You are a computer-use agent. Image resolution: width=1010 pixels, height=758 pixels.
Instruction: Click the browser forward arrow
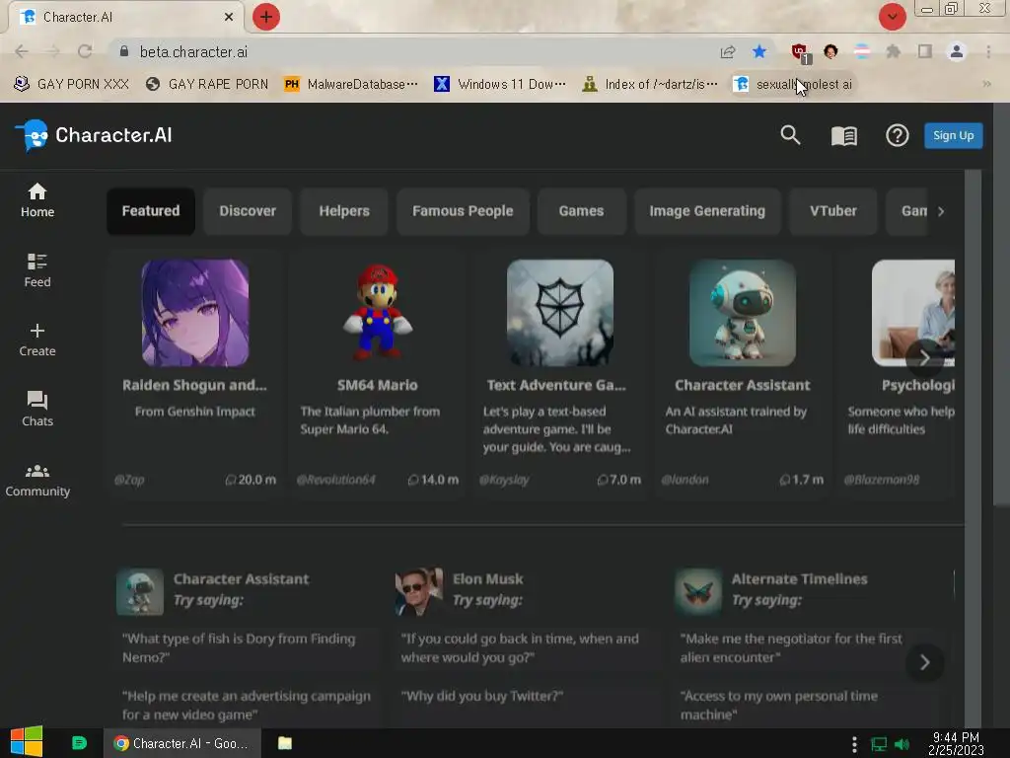pyautogui.click(x=53, y=51)
